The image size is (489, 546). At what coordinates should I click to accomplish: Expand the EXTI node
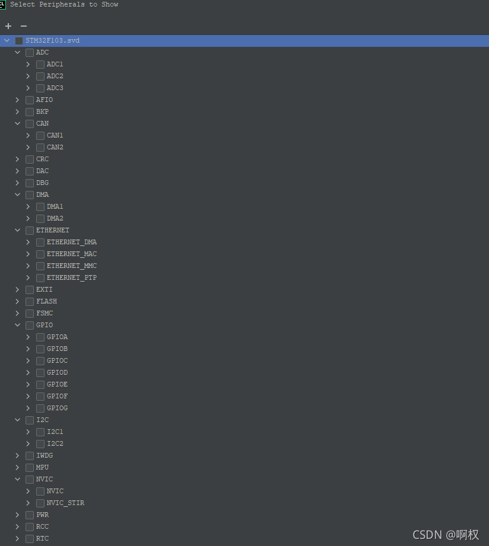(17, 289)
